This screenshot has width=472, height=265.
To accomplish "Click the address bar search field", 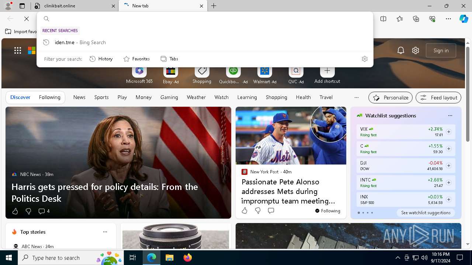I will coord(205,19).
